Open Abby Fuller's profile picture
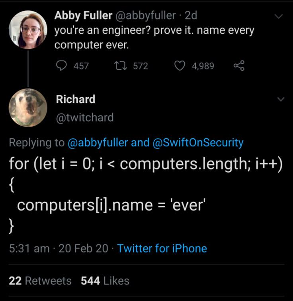293x301 pixels. [28, 30]
